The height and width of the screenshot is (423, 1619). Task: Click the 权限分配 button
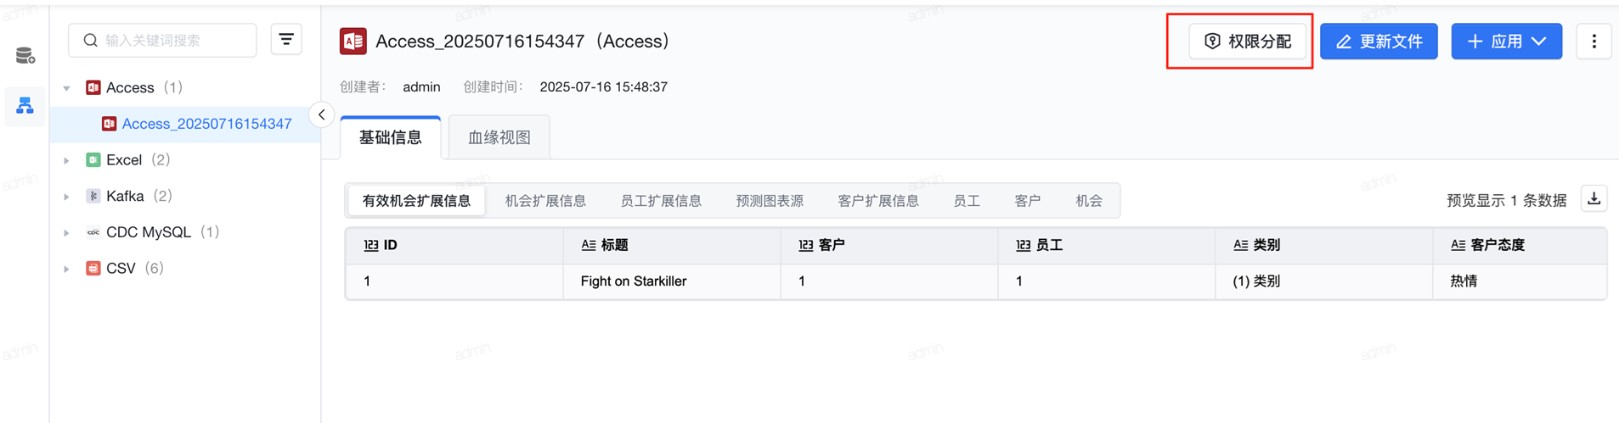[x=1247, y=42]
